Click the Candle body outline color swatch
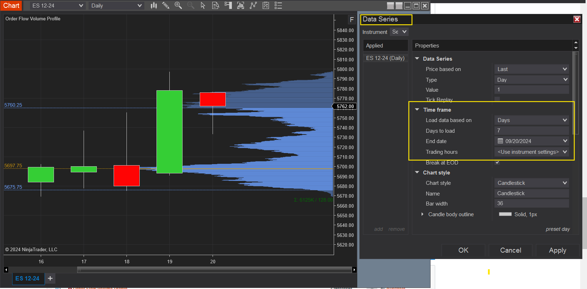Viewport: 587px width, 289px height. 505,214
